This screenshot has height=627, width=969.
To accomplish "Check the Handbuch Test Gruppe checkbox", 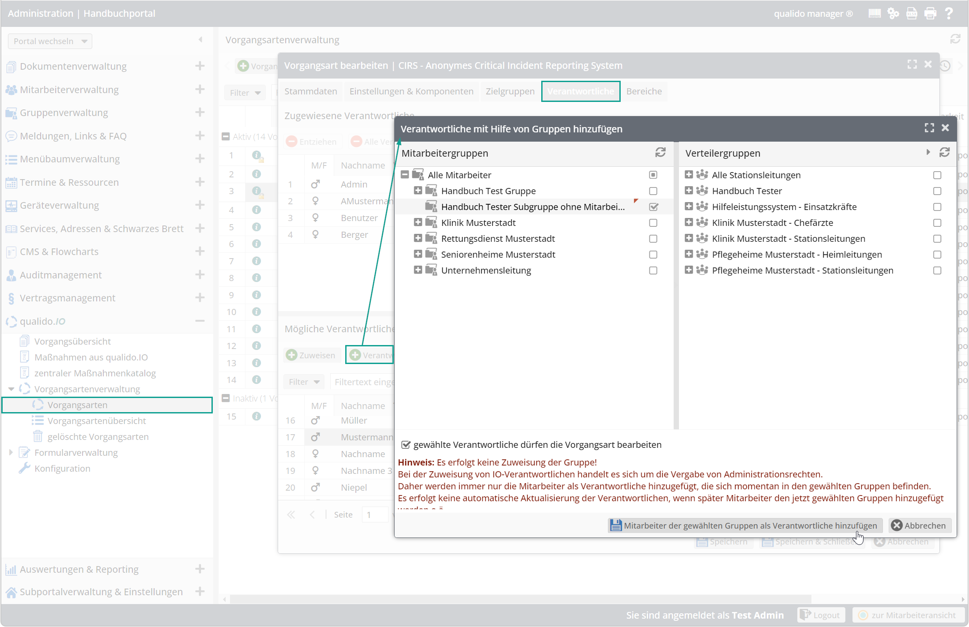I will [x=653, y=191].
